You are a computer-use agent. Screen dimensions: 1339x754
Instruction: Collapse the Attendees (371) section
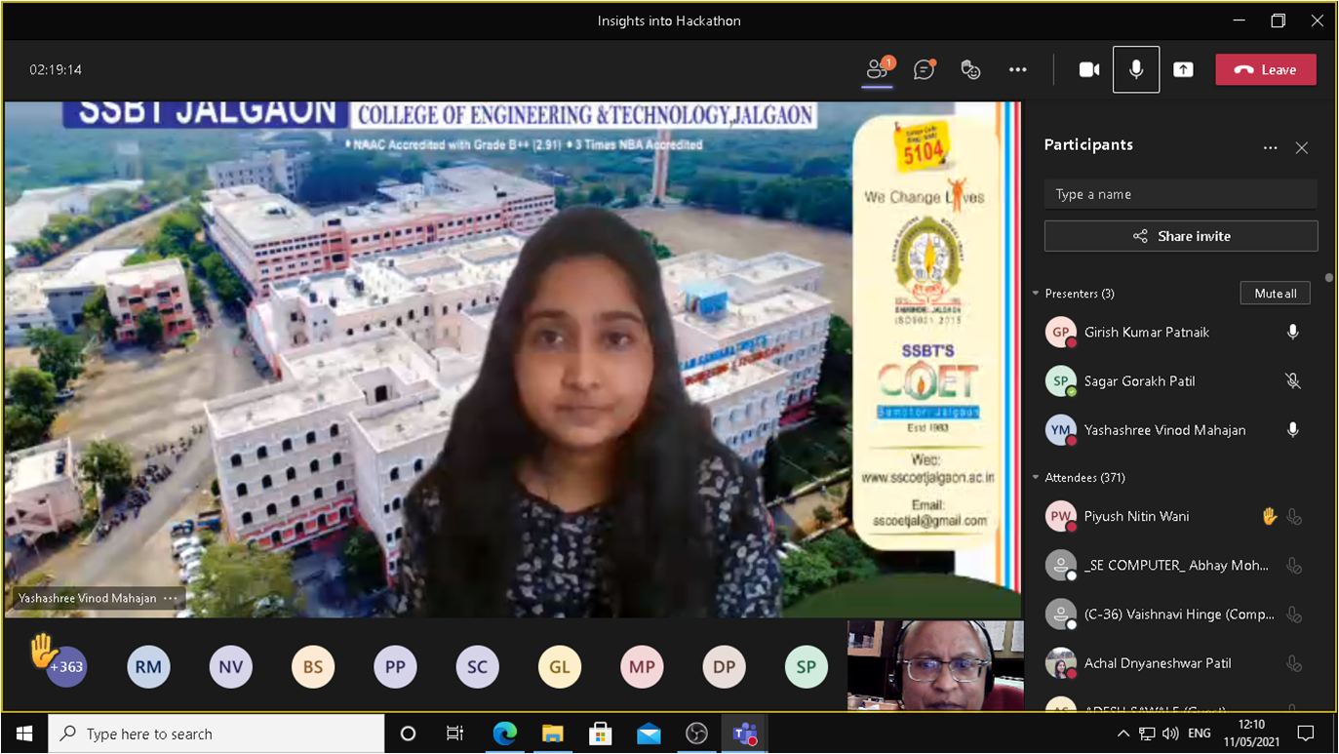[1036, 478]
